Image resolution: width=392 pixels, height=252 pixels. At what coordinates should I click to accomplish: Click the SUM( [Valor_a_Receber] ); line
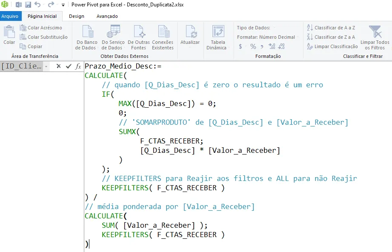tap(155, 226)
